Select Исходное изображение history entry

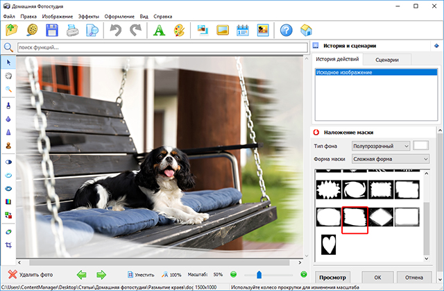(376, 72)
